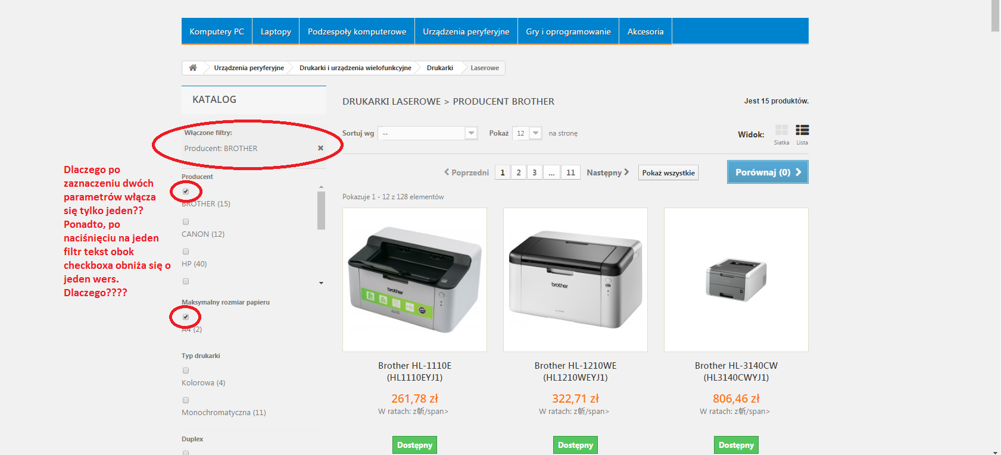Open the Pokaż items-per-page dropdown
1001x455 pixels.
pyautogui.click(x=528, y=133)
